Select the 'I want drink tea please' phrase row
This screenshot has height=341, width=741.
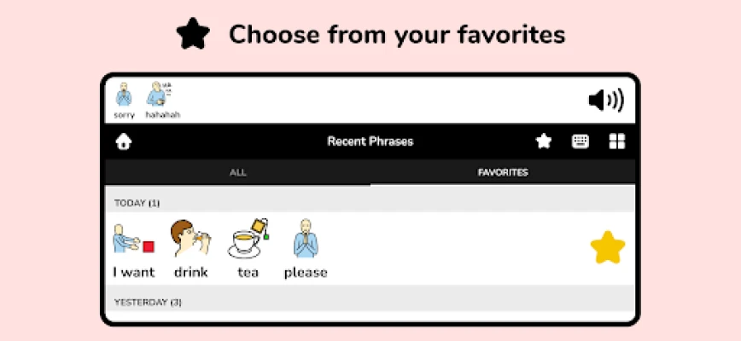point(370,249)
